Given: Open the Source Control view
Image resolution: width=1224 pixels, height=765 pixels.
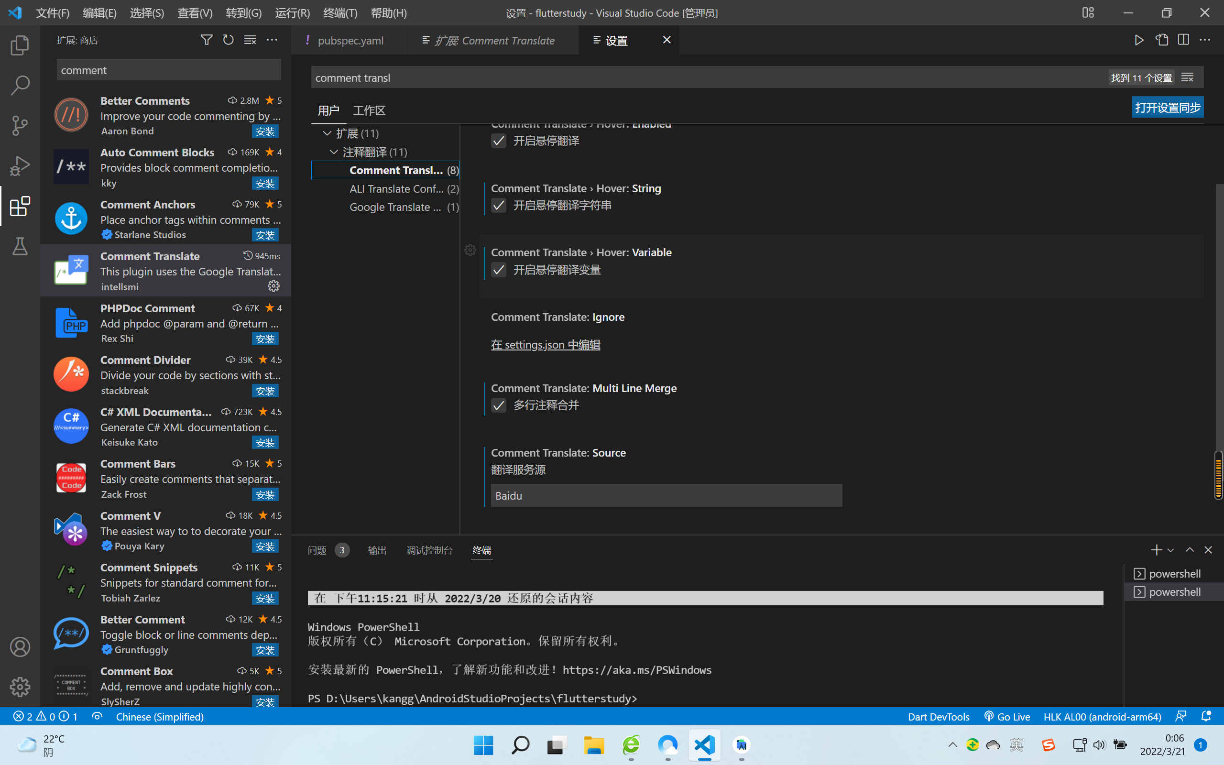Looking at the screenshot, I should coord(20,125).
